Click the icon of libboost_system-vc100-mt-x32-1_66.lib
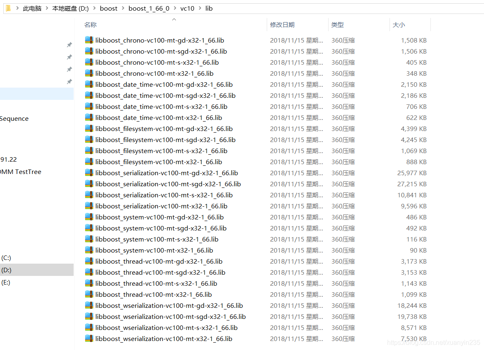 [x=89, y=250]
